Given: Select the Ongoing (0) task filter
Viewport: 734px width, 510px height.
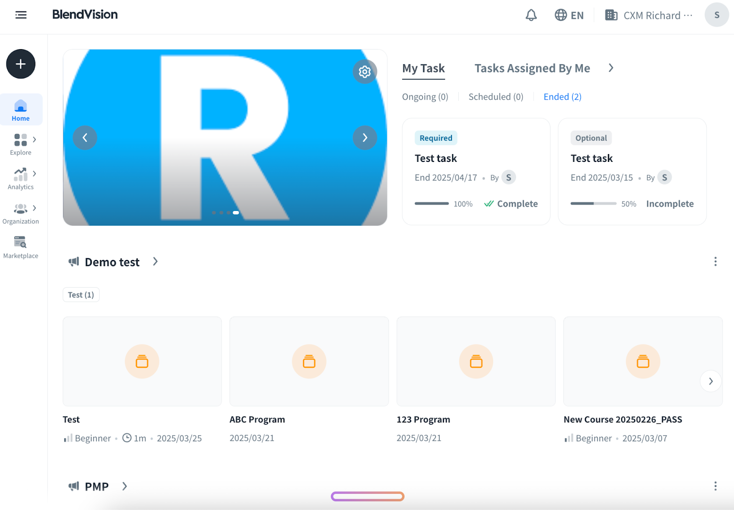Looking at the screenshot, I should (x=425, y=97).
